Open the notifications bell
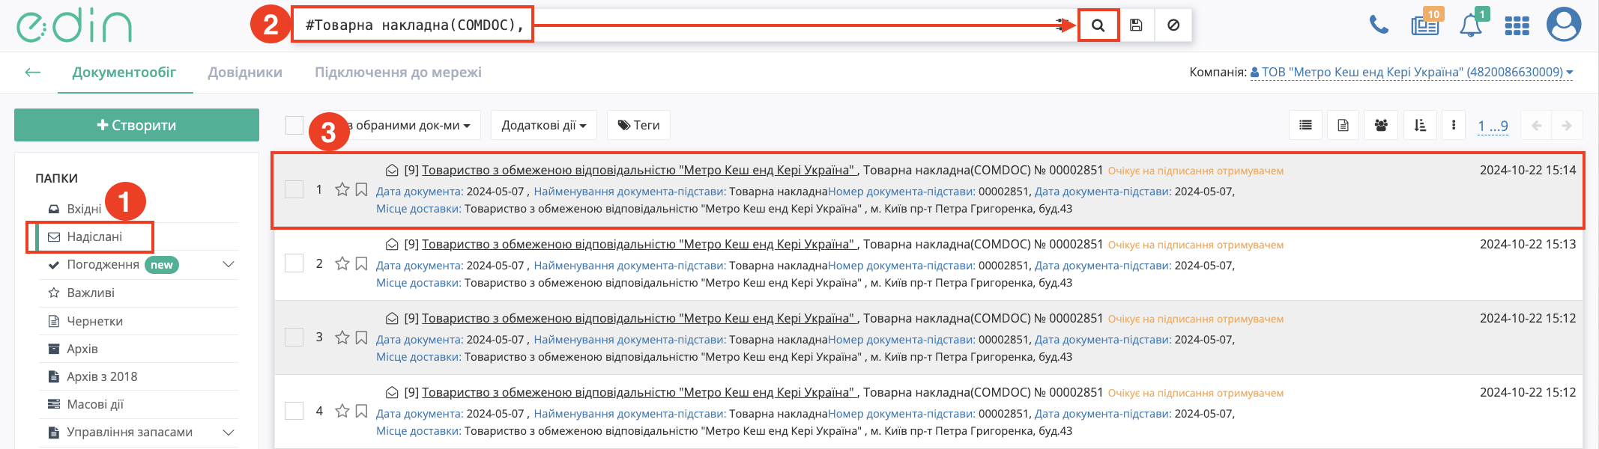 pyautogui.click(x=1471, y=25)
